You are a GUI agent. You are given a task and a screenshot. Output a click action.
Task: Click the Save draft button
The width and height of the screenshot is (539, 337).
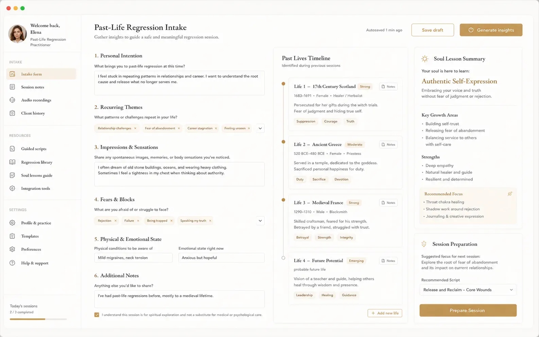pos(432,30)
